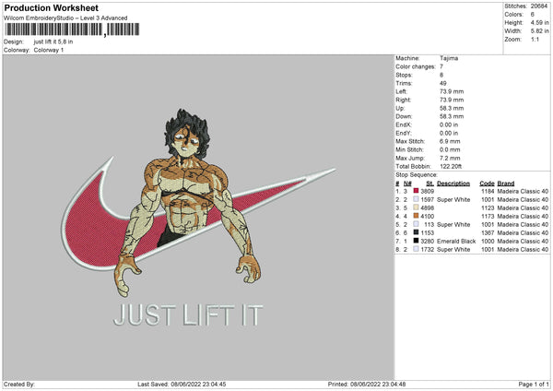This screenshot has width=553, height=391.
Task: Click the thread code '1367'
Action: tap(488, 233)
